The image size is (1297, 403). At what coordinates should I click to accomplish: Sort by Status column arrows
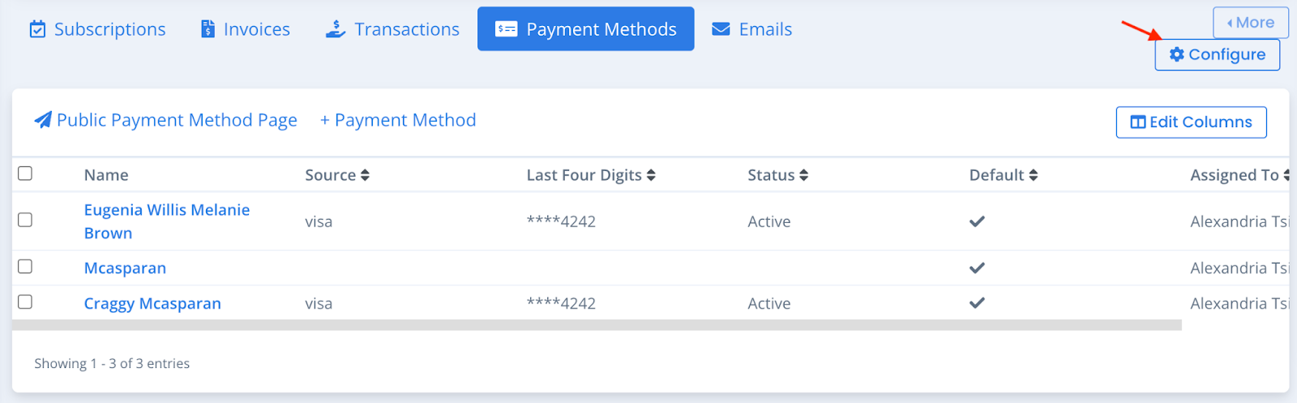point(803,175)
